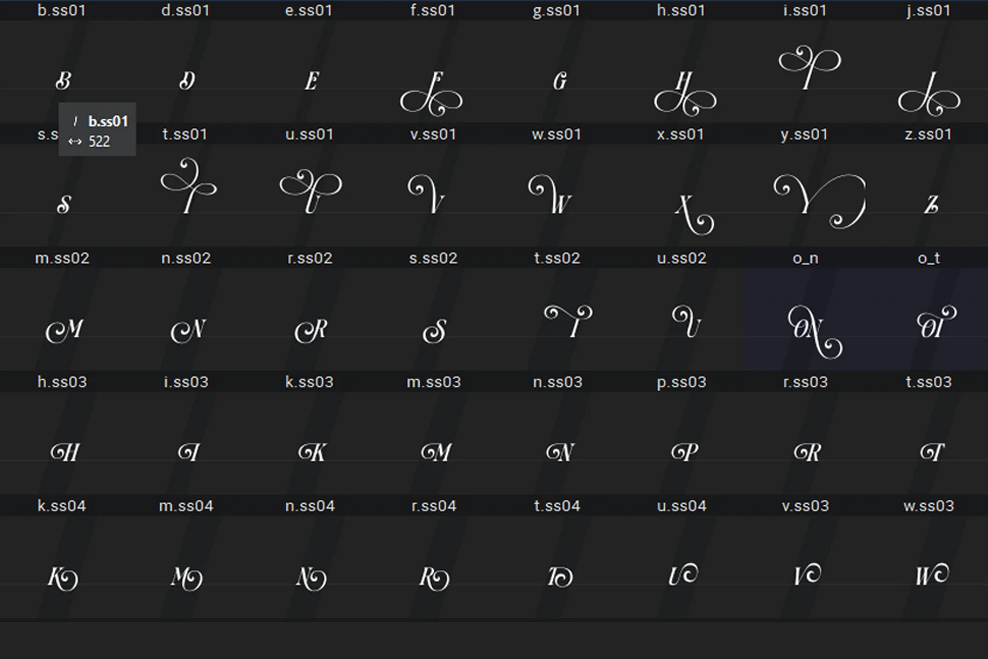Click the b.ss01 tooltip showing width 522
Image resolution: width=988 pixels, height=659 pixels.
pyautogui.click(x=97, y=129)
